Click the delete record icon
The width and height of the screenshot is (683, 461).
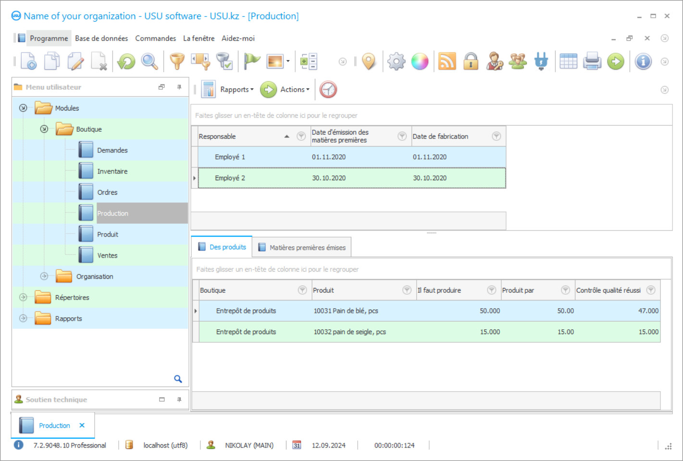[99, 61]
